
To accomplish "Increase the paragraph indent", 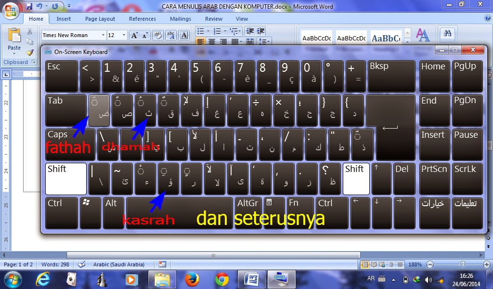I will tap(260, 31).
